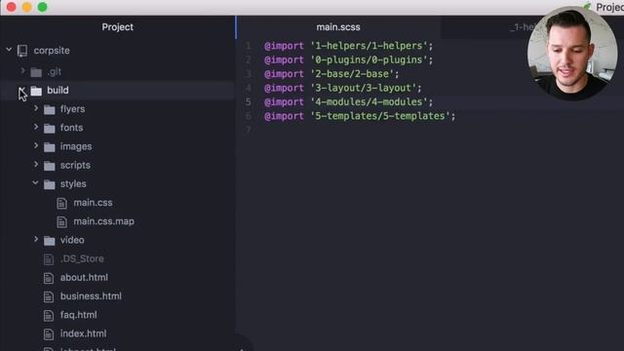624x351 pixels.
Task: Select the .git folder label
Action: (55, 71)
